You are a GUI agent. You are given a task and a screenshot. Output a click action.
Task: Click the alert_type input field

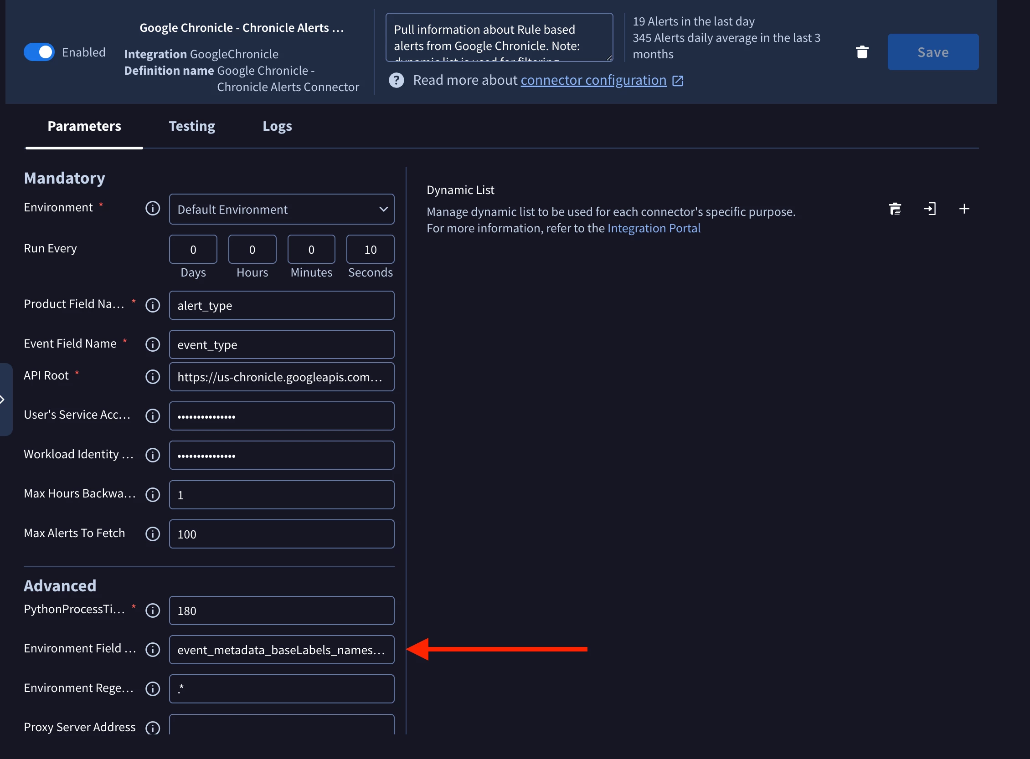tap(281, 306)
